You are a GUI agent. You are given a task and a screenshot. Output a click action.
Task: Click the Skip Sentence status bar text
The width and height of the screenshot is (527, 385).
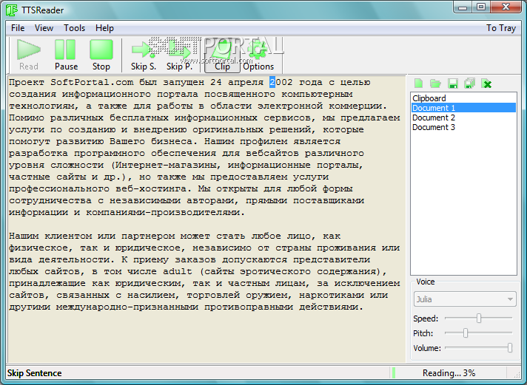pos(34,373)
